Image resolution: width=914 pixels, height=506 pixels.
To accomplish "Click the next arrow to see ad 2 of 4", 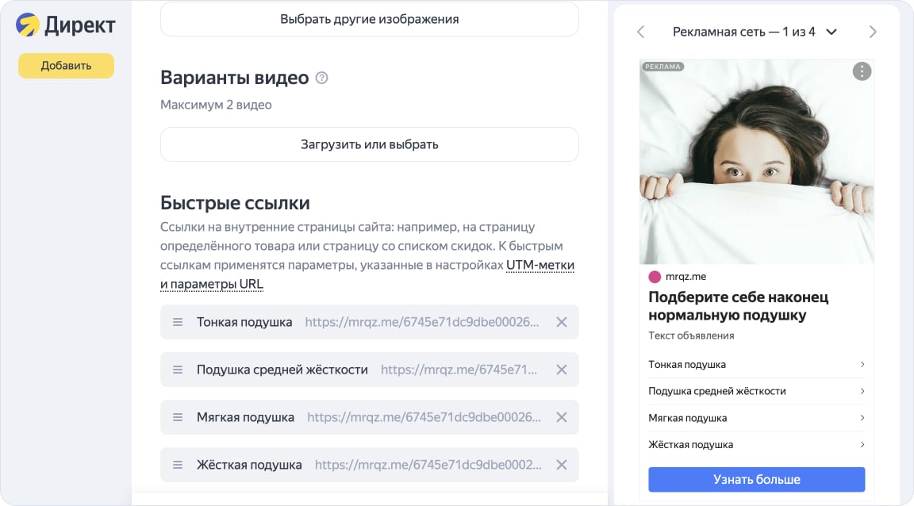I will tap(873, 32).
